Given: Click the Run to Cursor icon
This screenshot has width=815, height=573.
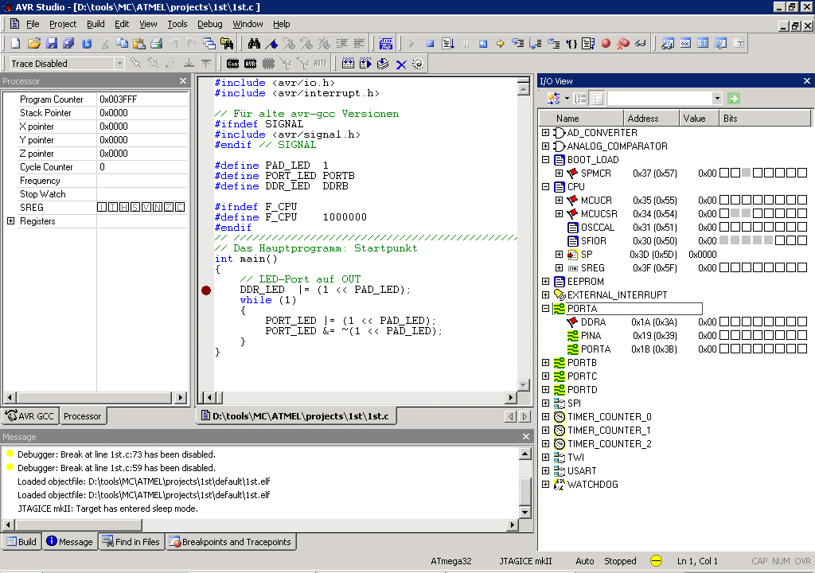Looking at the screenshot, I should coord(571,44).
